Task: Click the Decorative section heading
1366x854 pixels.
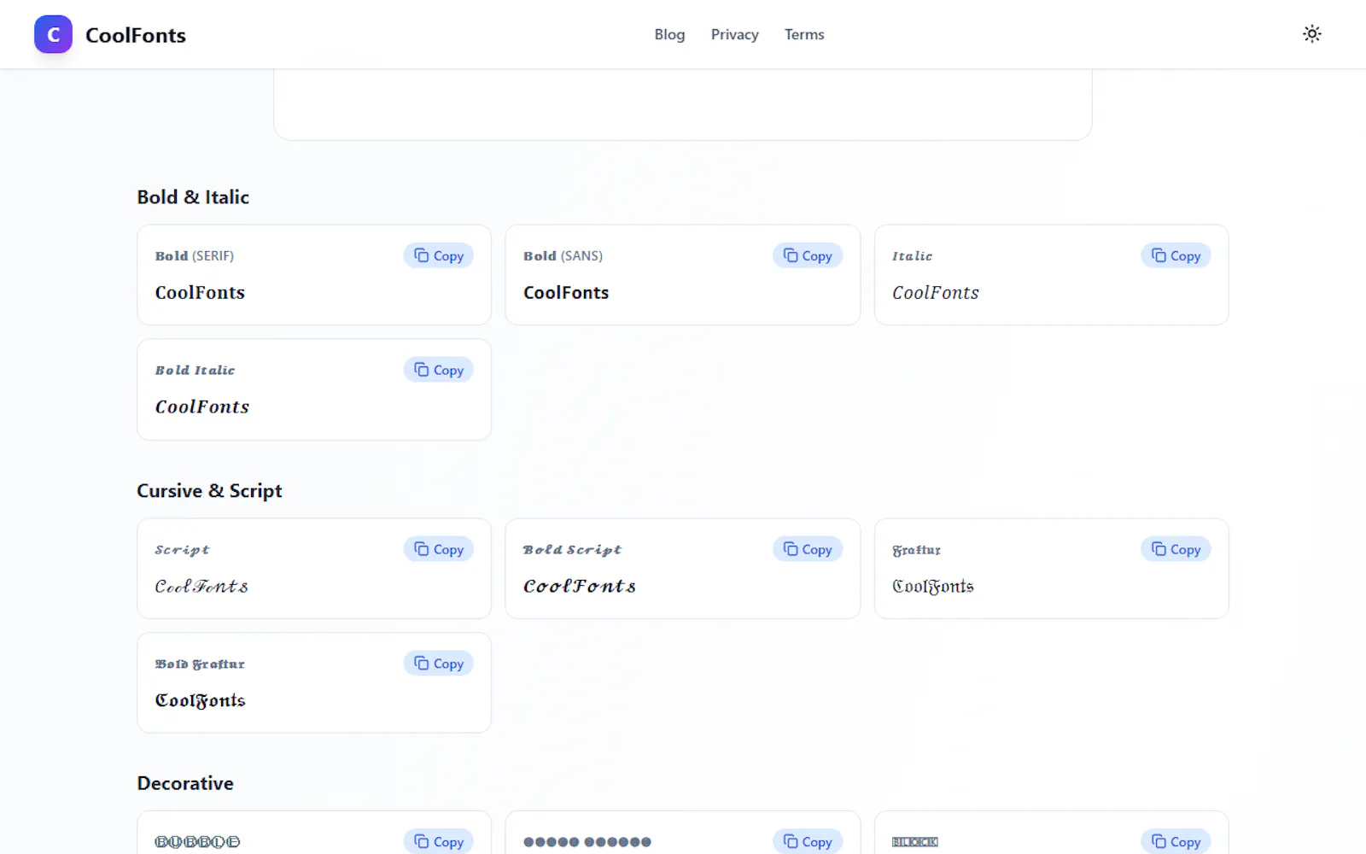Action: pyautogui.click(x=185, y=783)
